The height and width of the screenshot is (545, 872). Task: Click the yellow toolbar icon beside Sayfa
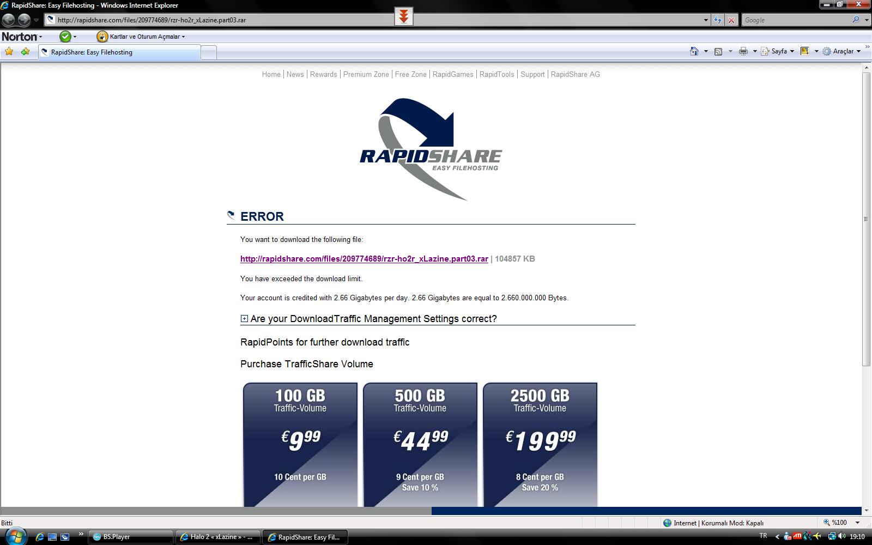[x=804, y=51]
